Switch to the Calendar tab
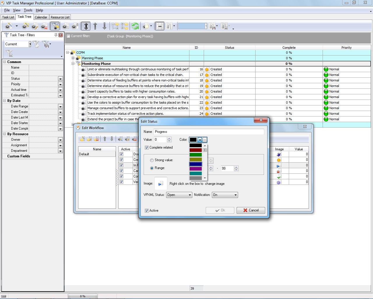The image size is (373, 299). point(41,17)
